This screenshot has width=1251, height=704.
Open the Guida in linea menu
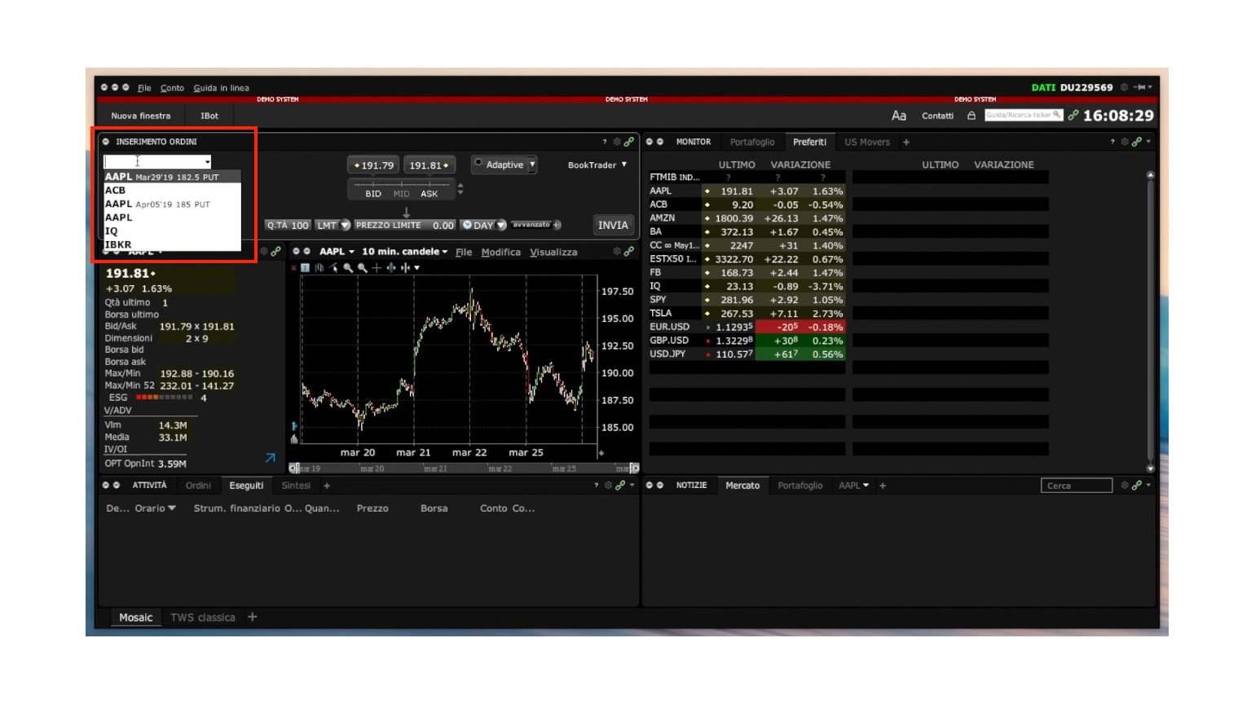221,88
